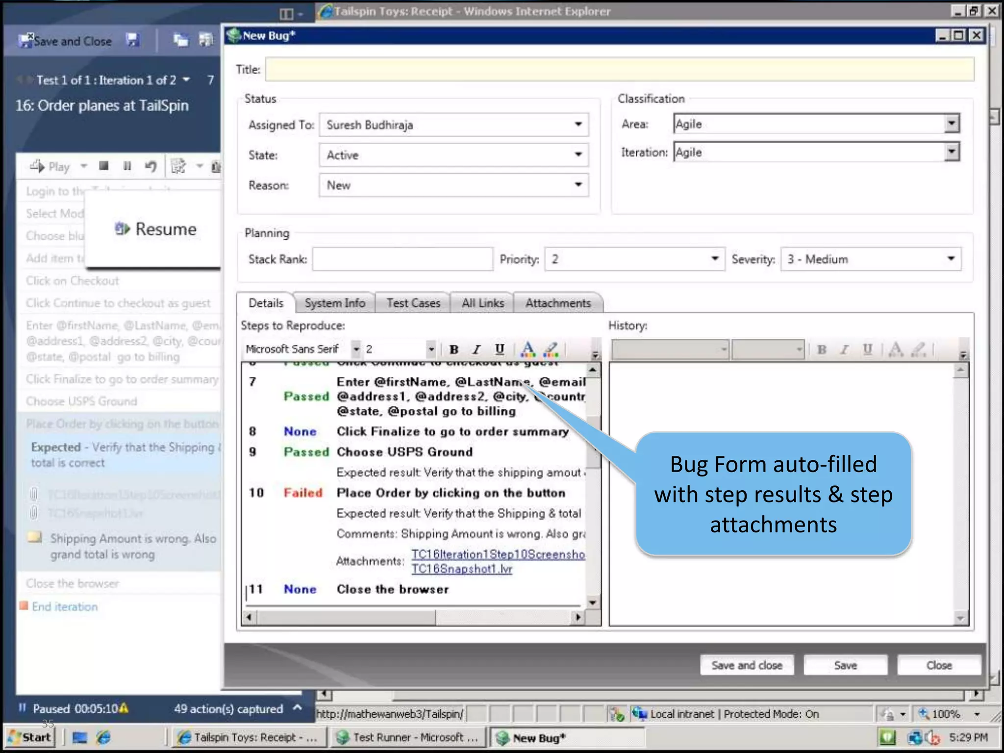Open the TC16Snapshot1.lvr attachment link
Image resolution: width=1004 pixels, height=753 pixels.
(x=461, y=569)
